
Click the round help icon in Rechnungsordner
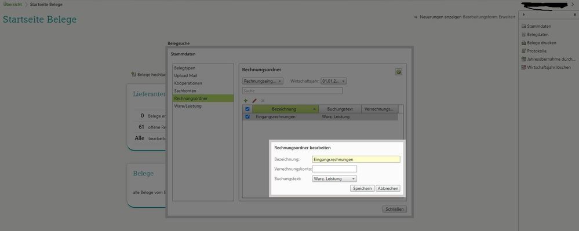pyautogui.click(x=398, y=72)
